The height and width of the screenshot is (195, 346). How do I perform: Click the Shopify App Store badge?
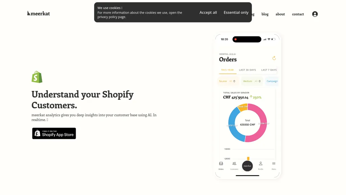(x=54, y=133)
